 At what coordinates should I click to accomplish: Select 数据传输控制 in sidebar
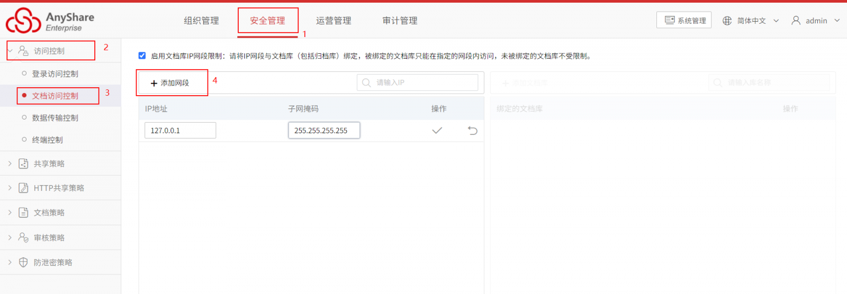click(x=55, y=117)
